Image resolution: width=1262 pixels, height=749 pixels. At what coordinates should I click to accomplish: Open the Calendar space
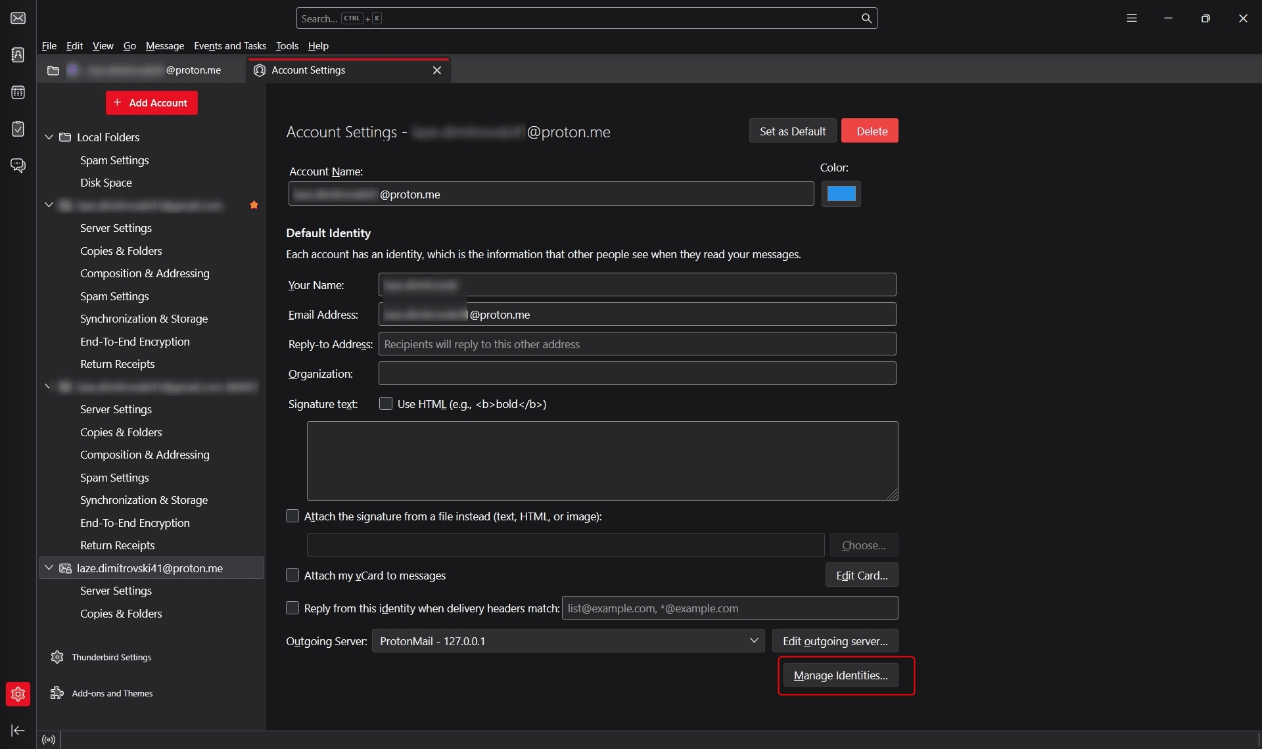18,92
